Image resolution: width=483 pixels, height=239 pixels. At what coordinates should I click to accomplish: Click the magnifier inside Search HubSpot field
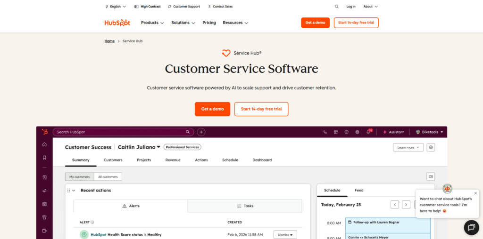coord(188,132)
